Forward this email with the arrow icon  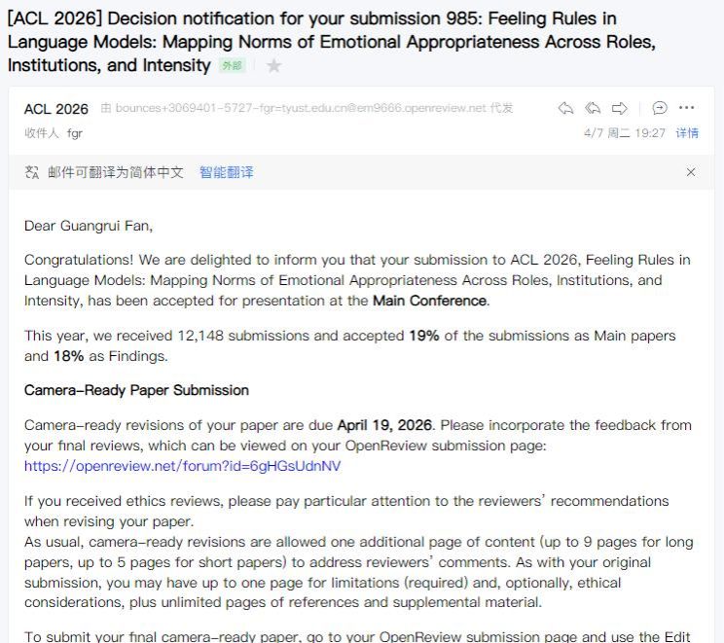tap(620, 109)
